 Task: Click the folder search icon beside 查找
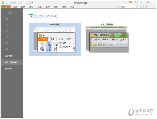tap(118, 7)
